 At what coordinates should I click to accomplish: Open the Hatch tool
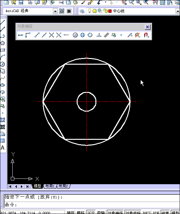pyautogui.click(x=3, y=120)
